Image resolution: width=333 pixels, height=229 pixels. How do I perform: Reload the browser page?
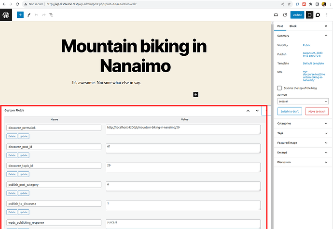click(x=17, y=4)
